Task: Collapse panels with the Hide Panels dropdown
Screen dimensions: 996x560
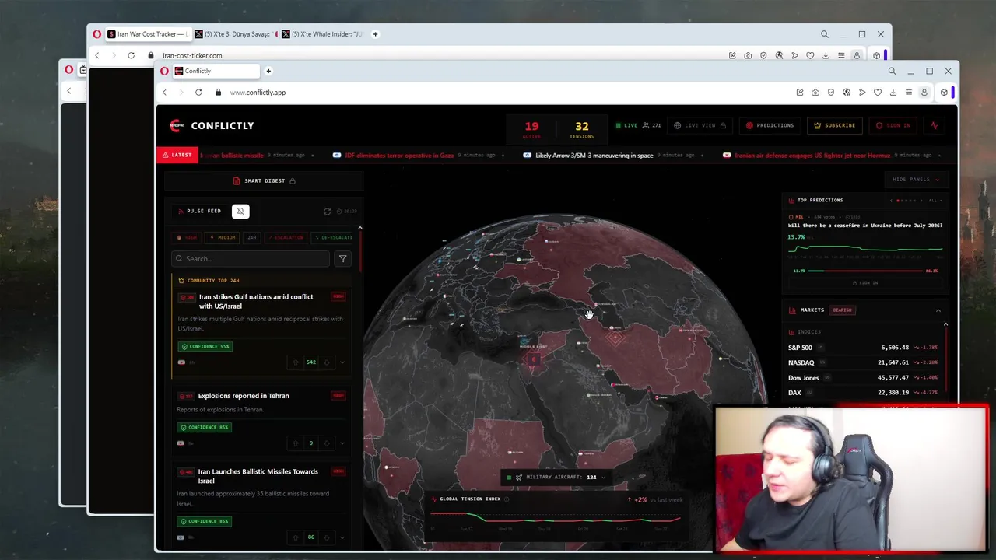Action: (915, 180)
